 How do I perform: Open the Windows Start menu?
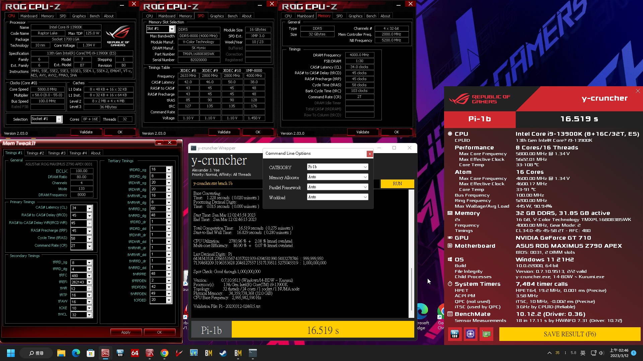click(x=11, y=353)
